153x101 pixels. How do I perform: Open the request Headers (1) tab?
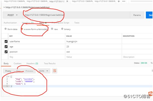click(28, 23)
